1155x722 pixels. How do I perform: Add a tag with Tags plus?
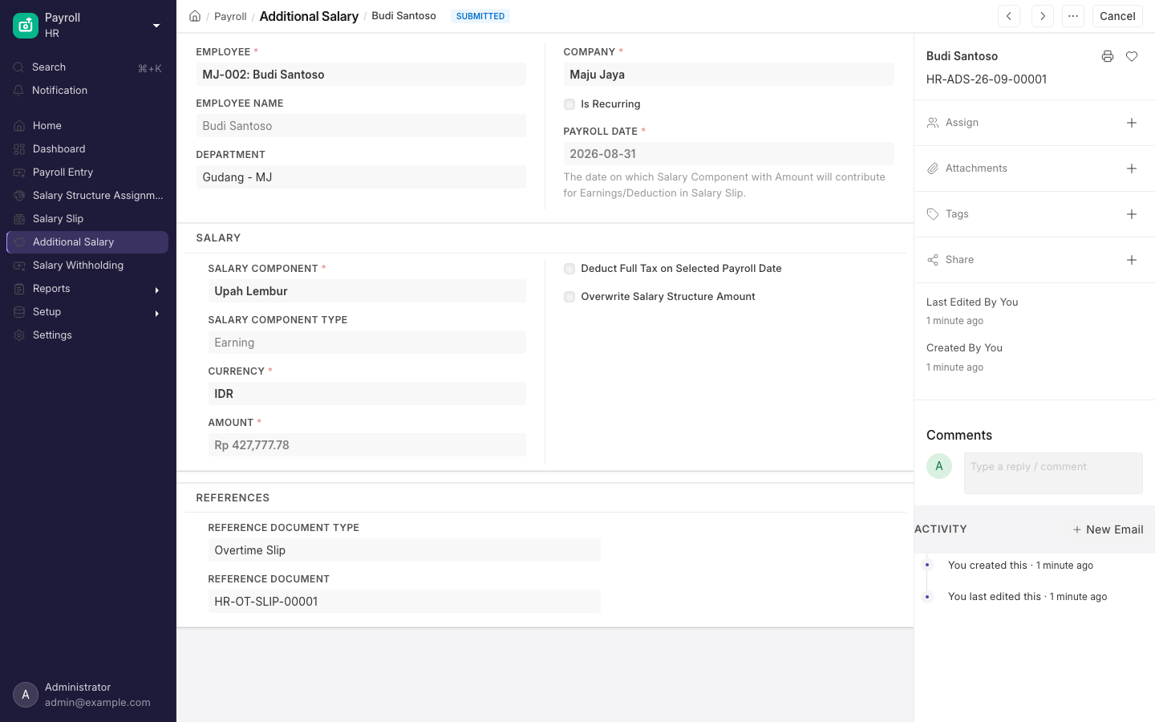pos(1132,214)
